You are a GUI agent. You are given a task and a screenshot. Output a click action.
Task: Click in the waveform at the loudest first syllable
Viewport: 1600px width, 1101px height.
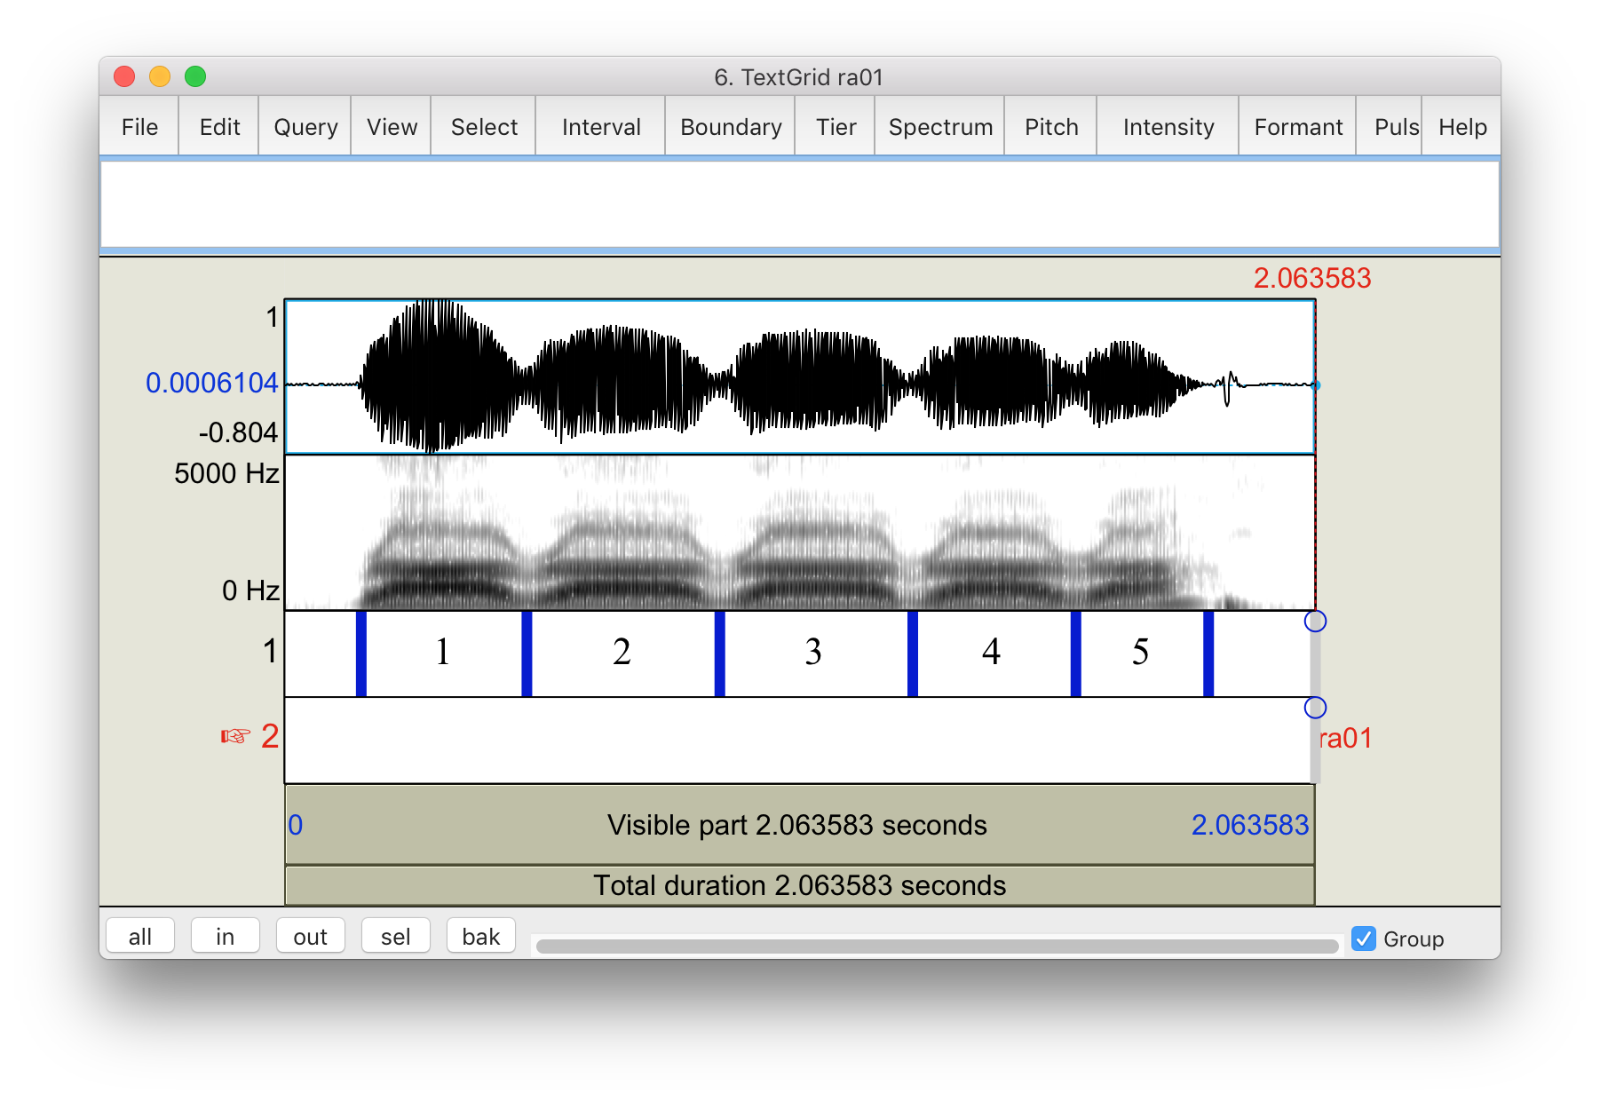(x=435, y=377)
